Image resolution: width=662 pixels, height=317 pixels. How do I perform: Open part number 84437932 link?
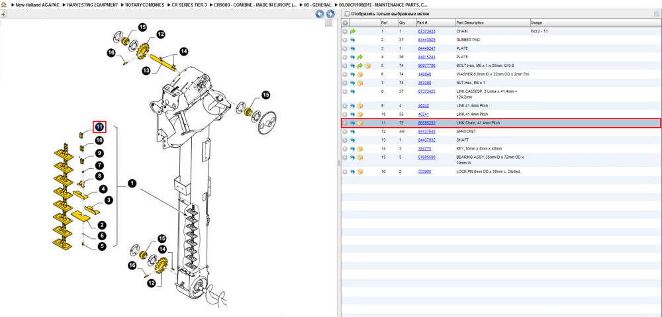[426, 140]
